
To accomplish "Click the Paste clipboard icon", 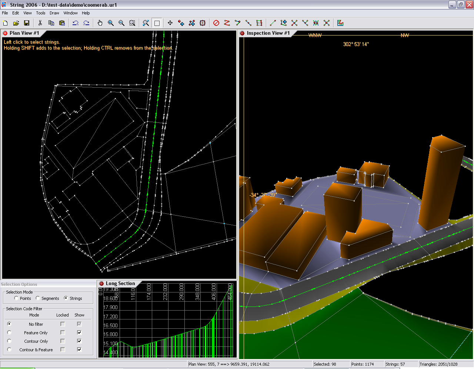I will pyautogui.click(x=62, y=23).
